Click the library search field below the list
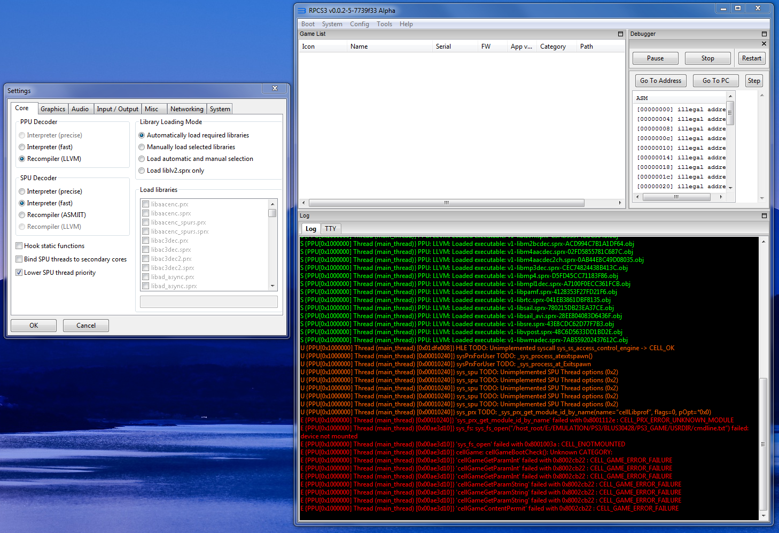Image resolution: width=779 pixels, height=533 pixels. (208, 302)
